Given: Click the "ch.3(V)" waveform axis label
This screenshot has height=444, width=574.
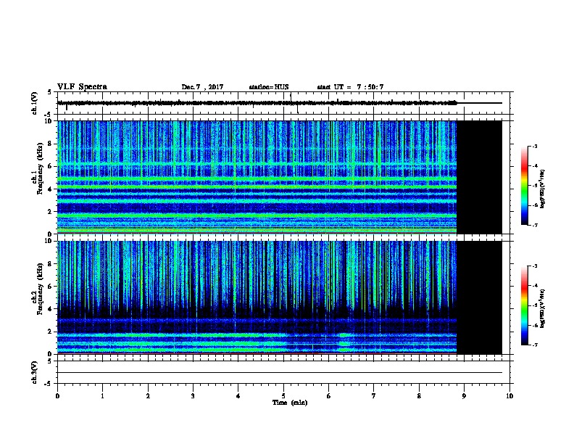Looking at the screenshot, I should (x=34, y=372).
